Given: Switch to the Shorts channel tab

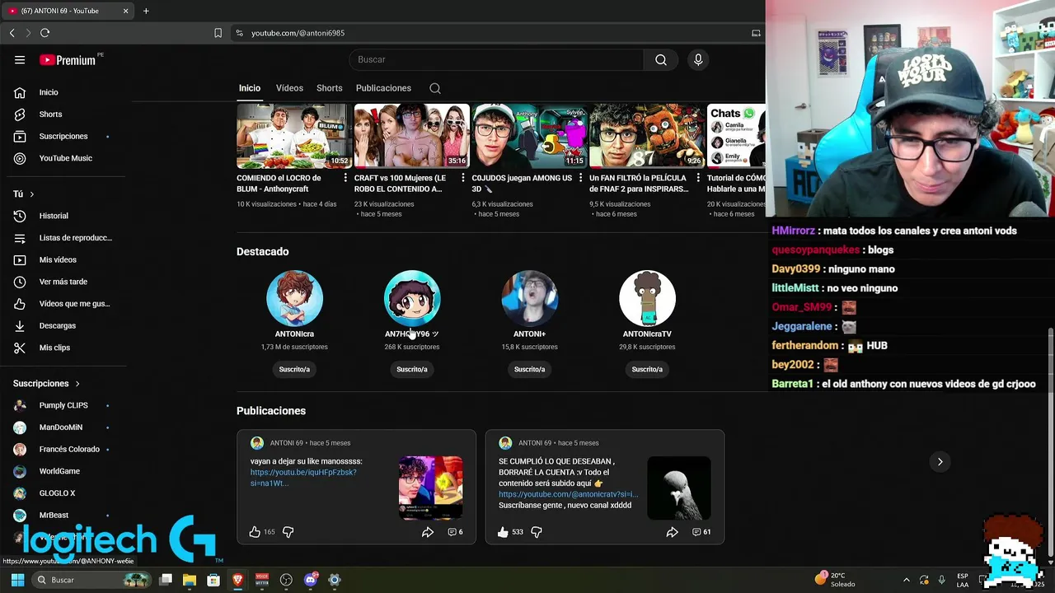Looking at the screenshot, I should click(329, 88).
